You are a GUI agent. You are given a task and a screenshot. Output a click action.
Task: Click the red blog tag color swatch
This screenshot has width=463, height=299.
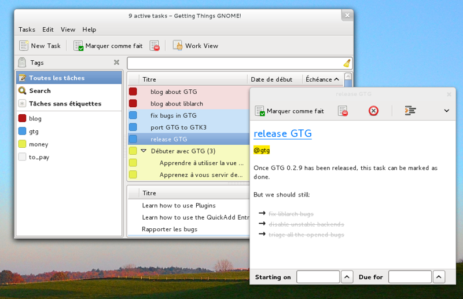[22, 118]
